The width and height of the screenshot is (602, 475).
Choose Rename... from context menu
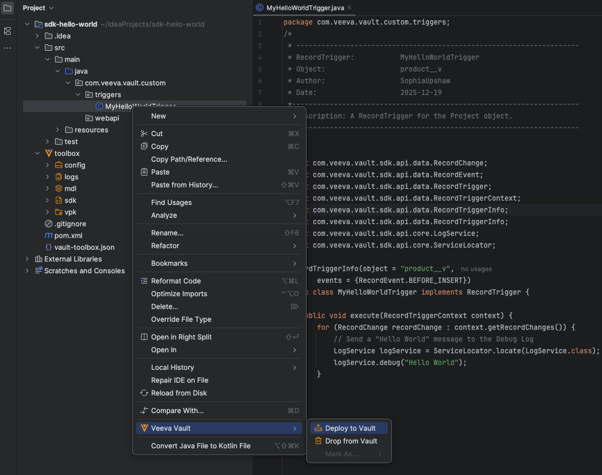pos(219,233)
